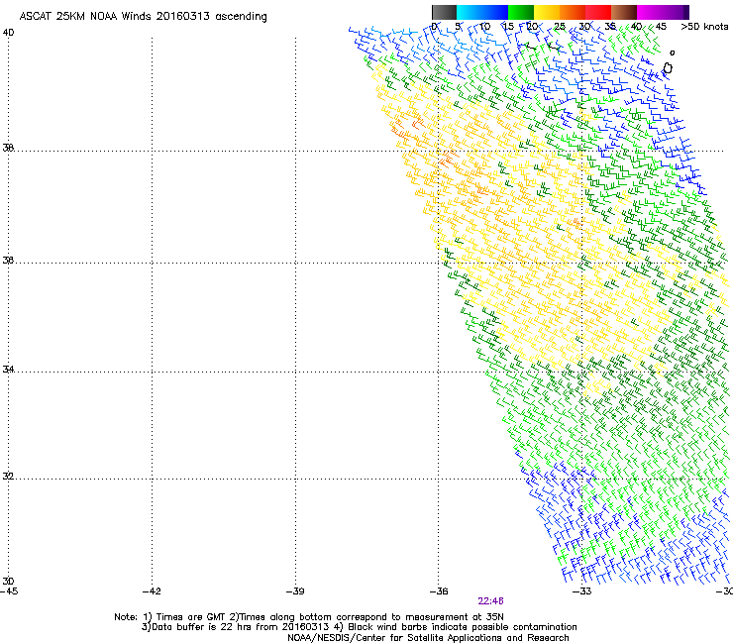Click the note line '3) Data buffer is 22 hrs'

tap(359, 627)
